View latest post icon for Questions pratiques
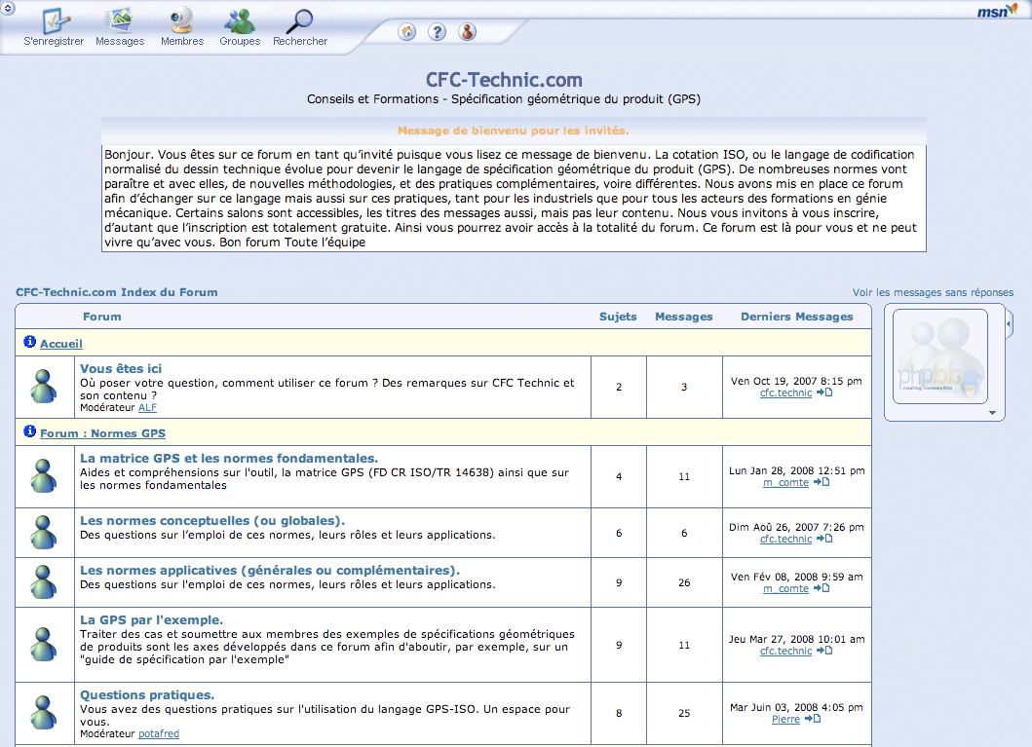This screenshot has width=1032, height=747. pos(812,720)
